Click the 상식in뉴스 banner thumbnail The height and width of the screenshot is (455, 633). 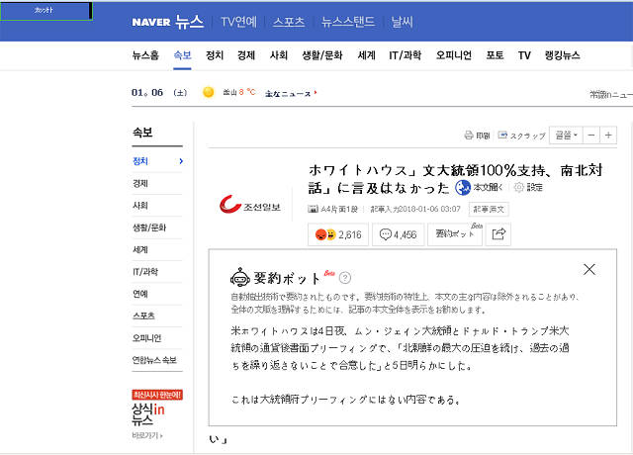pos(148,409)
